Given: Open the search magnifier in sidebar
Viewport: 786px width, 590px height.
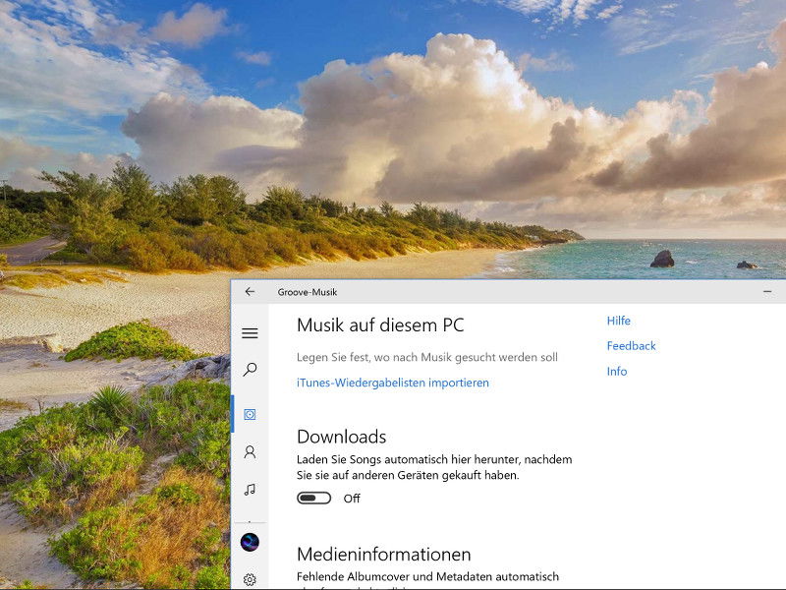Looking at the screenshot, I should coord(250,370).
